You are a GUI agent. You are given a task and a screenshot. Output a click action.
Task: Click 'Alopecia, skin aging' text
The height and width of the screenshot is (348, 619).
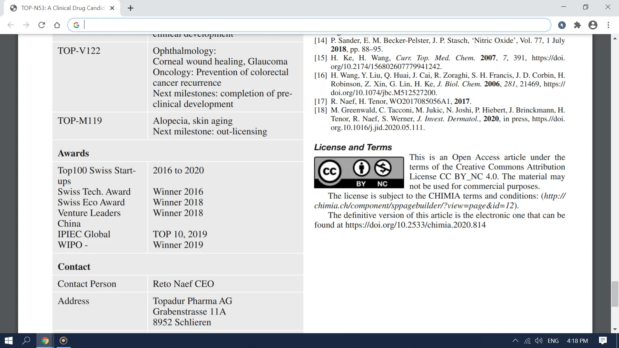tap(193, 121)
